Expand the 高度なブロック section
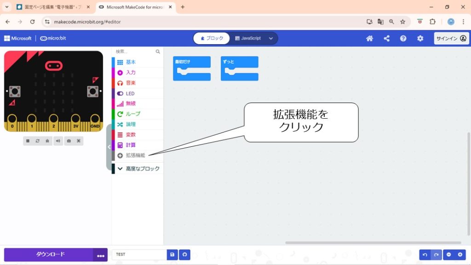 (138, 169)
